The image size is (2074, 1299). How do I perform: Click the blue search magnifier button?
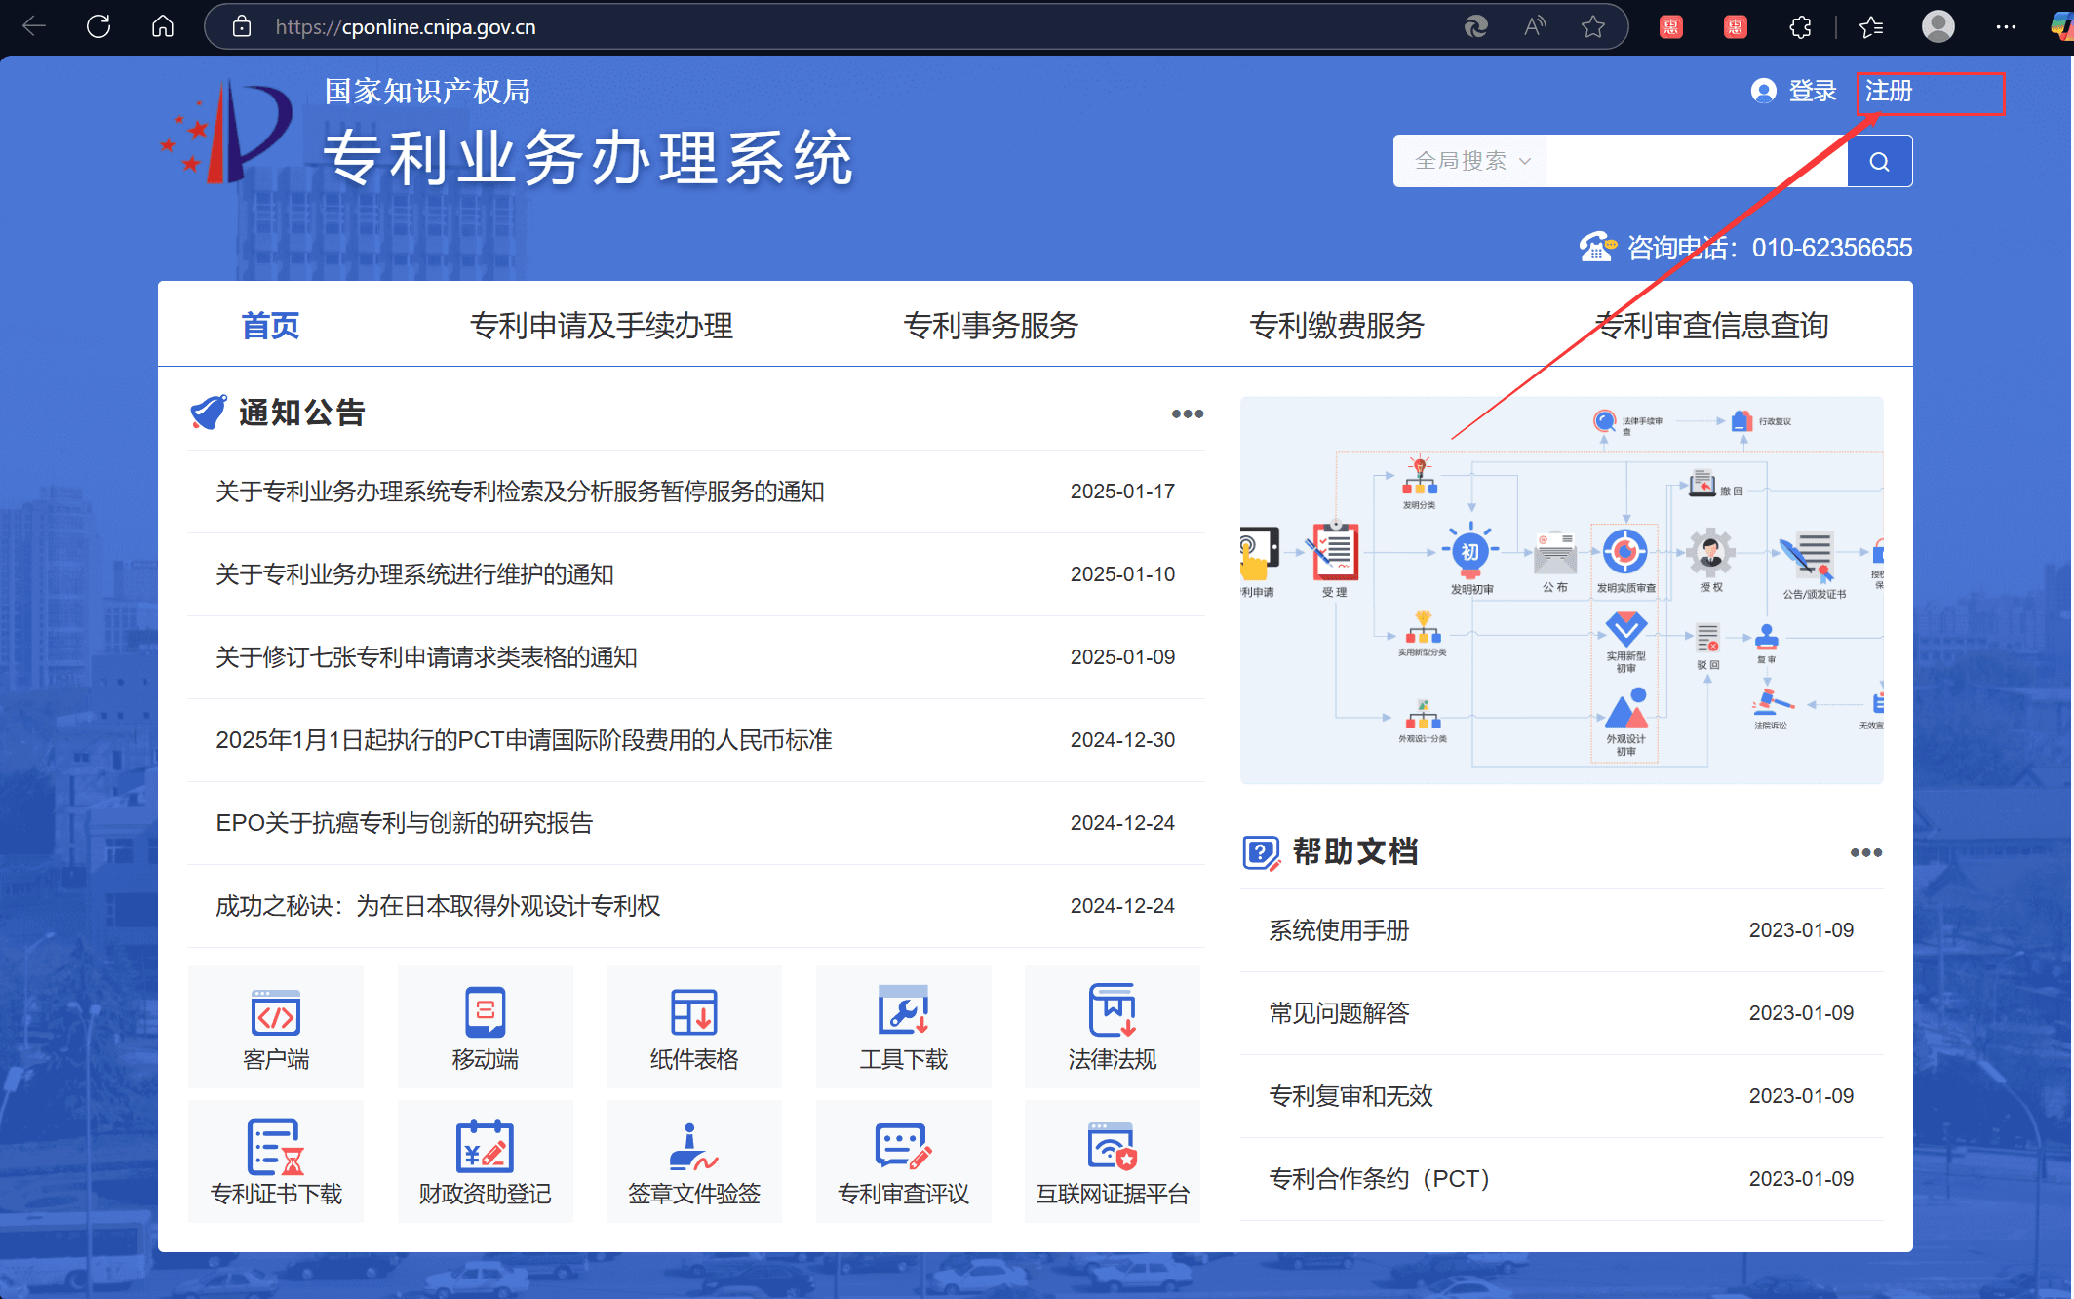tap(1880, 161)
